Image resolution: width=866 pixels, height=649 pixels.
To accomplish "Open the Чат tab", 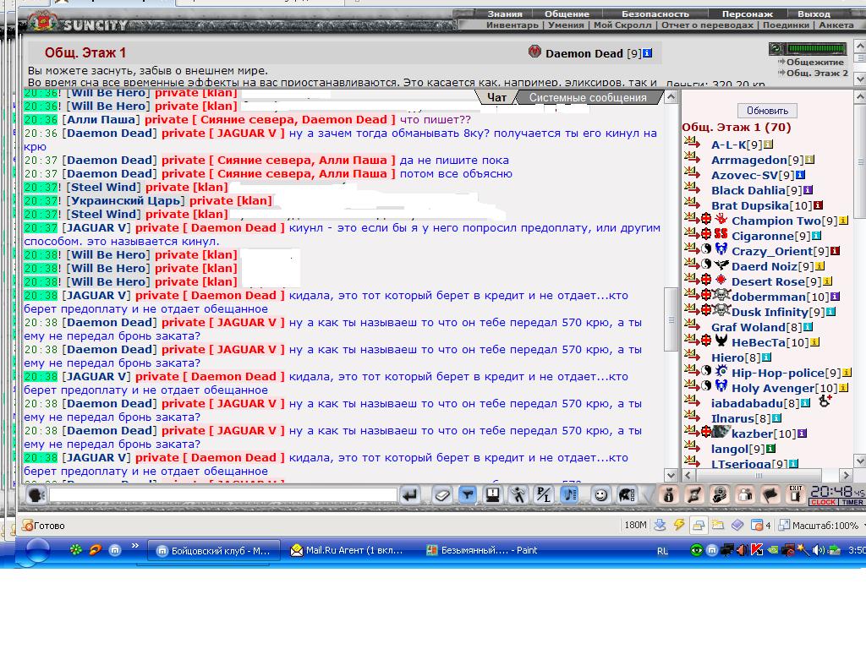I will tap(496, 98).
